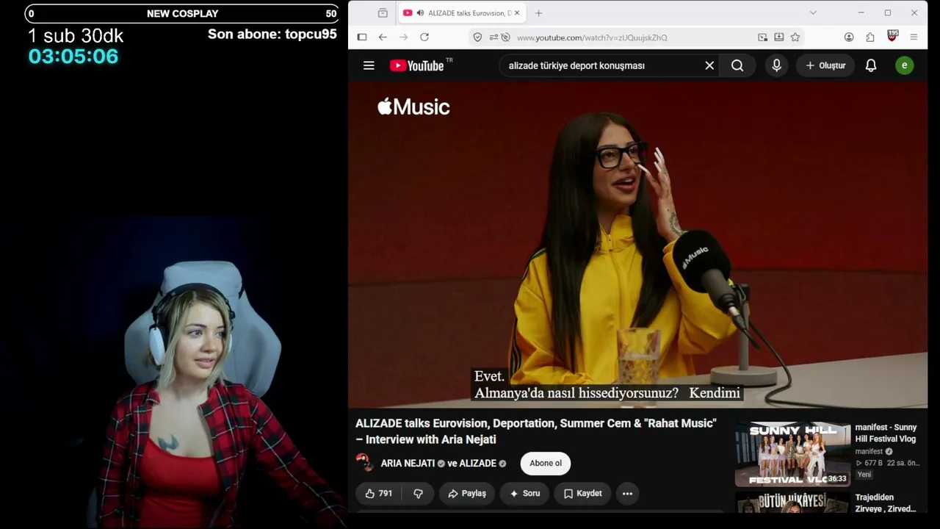940x529 pixels.
Task: Open the browser application menu
Action: (x=914, y=37)
